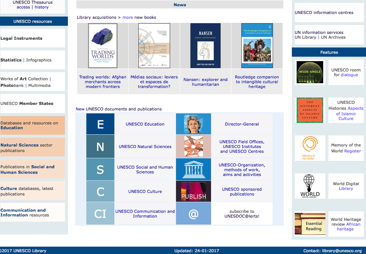Open the UNESCO Thesaurus history link

[42, 7]
